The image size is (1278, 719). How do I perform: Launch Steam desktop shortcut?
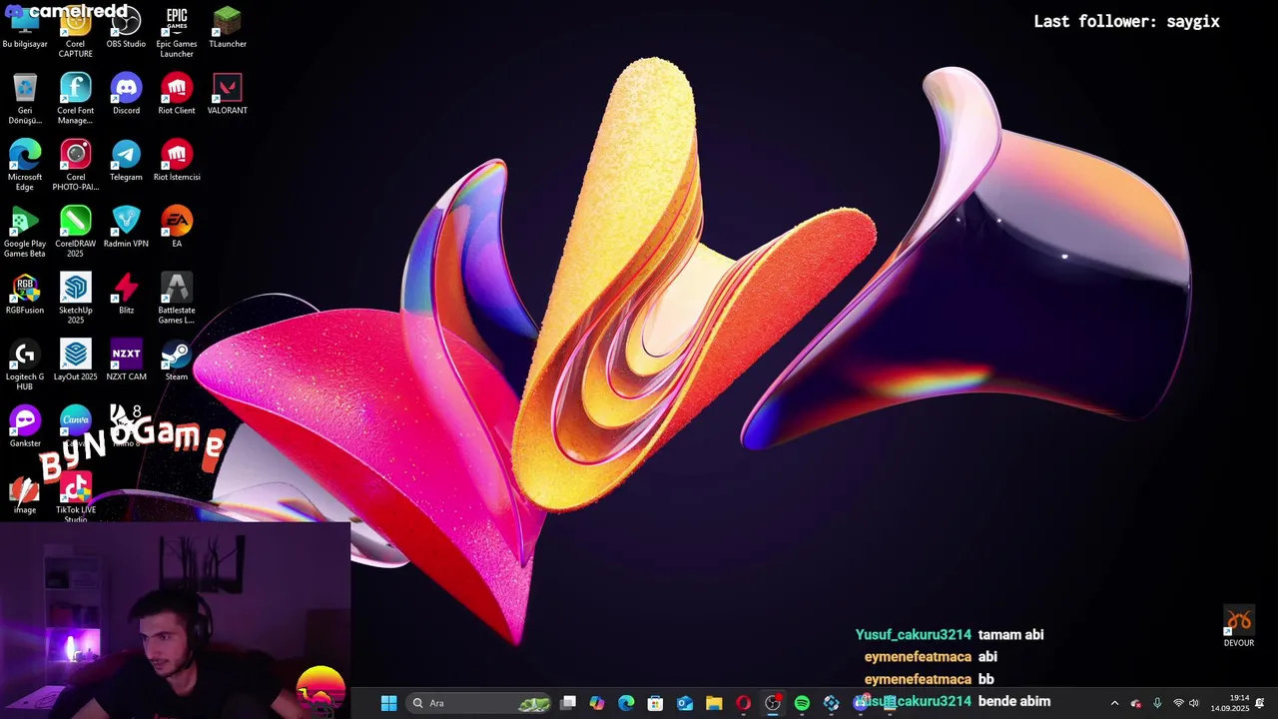(177, 361)
